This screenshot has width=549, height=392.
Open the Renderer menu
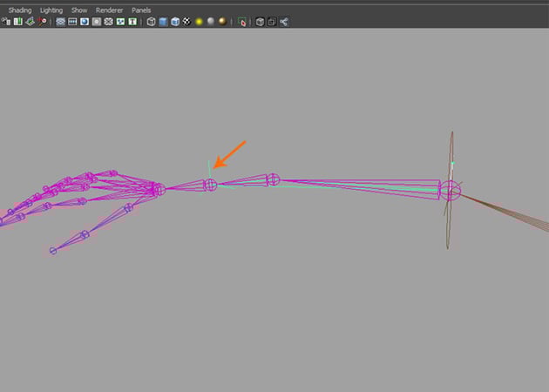coord(110,10)
